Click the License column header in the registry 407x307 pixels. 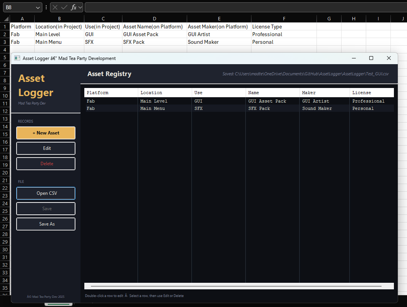[372, 93]
